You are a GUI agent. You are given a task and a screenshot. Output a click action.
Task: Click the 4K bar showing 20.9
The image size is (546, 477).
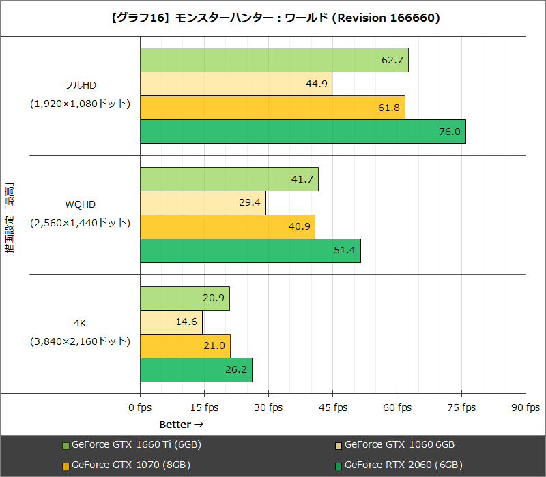pos(185,298)
